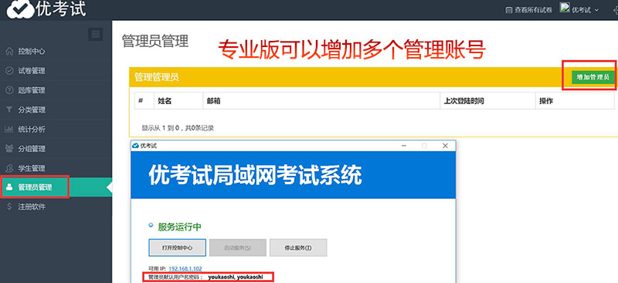618x283 pixels.
Task: Close the 优考试 dialog window
Action: point(446,146)
